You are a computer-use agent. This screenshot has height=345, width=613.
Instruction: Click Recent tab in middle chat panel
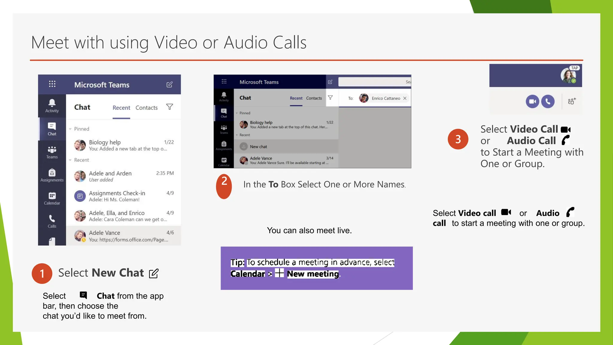click(296, 98)
